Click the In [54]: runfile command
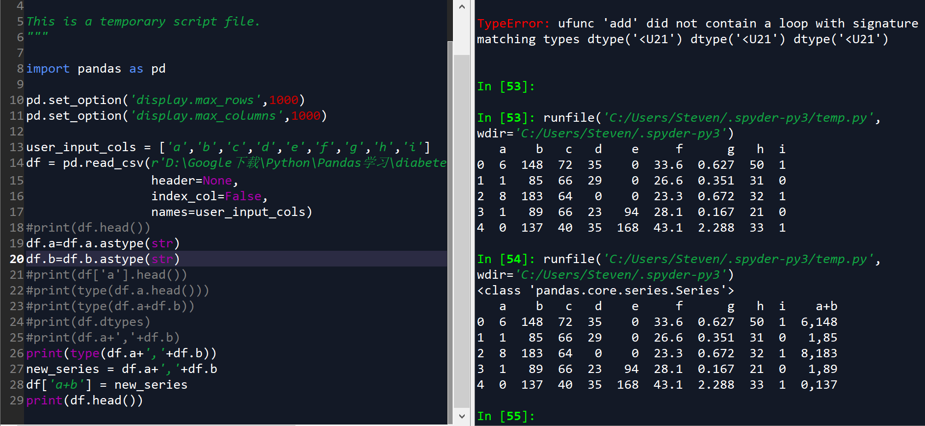 (x=679, y=267)
